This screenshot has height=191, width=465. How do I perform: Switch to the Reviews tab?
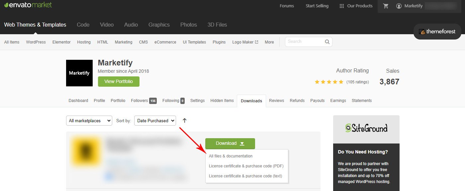click(276, 101)
